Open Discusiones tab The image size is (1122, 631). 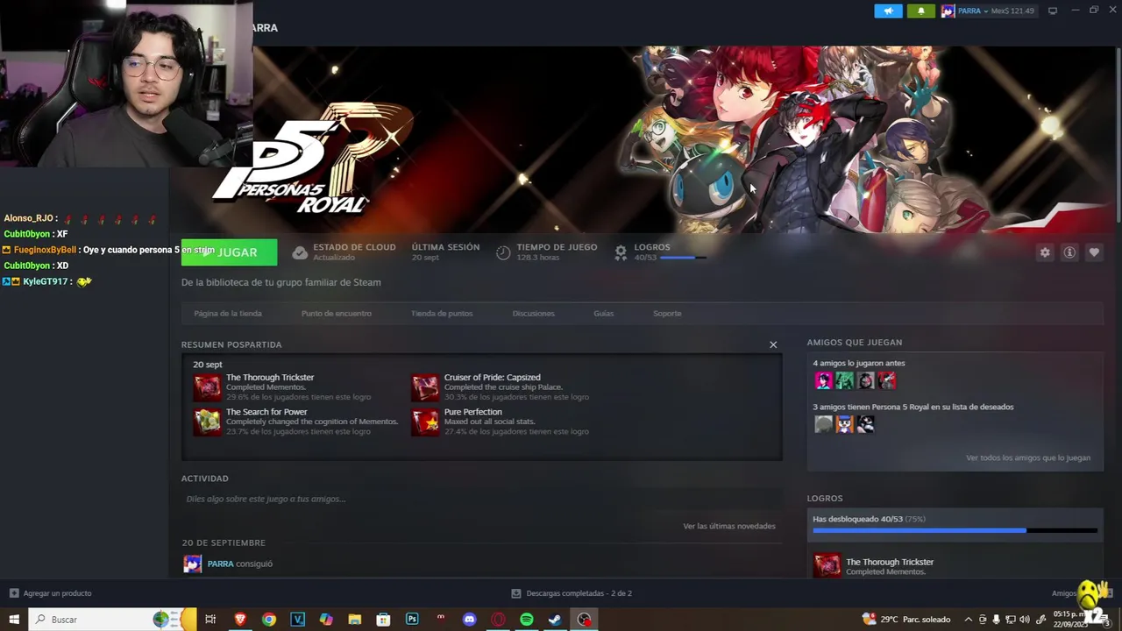coord(534,313)
